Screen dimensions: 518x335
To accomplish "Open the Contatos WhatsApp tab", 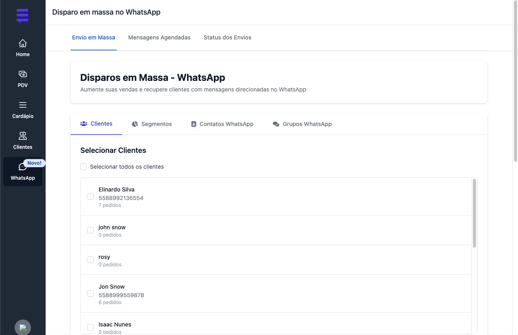I will [222, 124].
